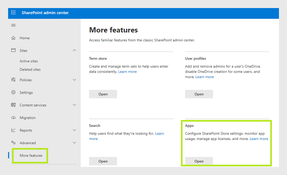This screenshot has width=287, height=175.
Task: Collapse navigation with the hamburger icon
Action: click(x=13, y=25)
